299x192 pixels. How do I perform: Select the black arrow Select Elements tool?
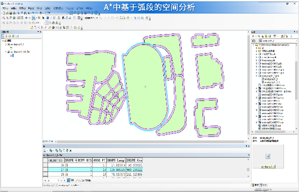point(43,18)
